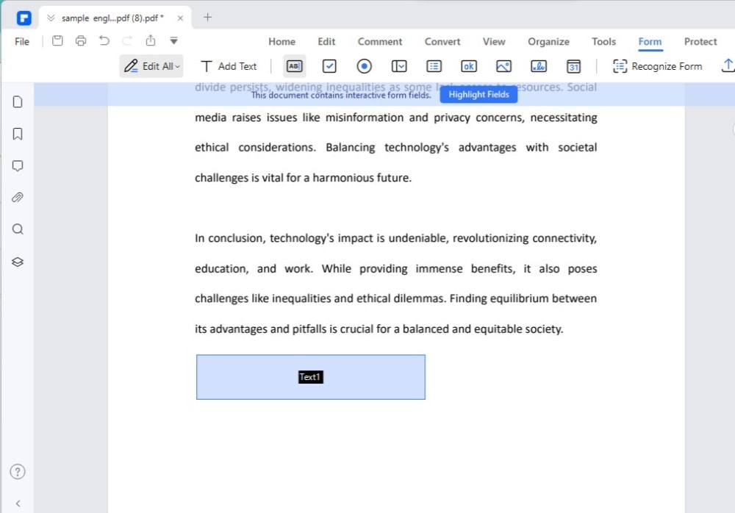Viewport: 735px width, 513px height.
Task: Redo the previous action
Action: tap(127, 41)
